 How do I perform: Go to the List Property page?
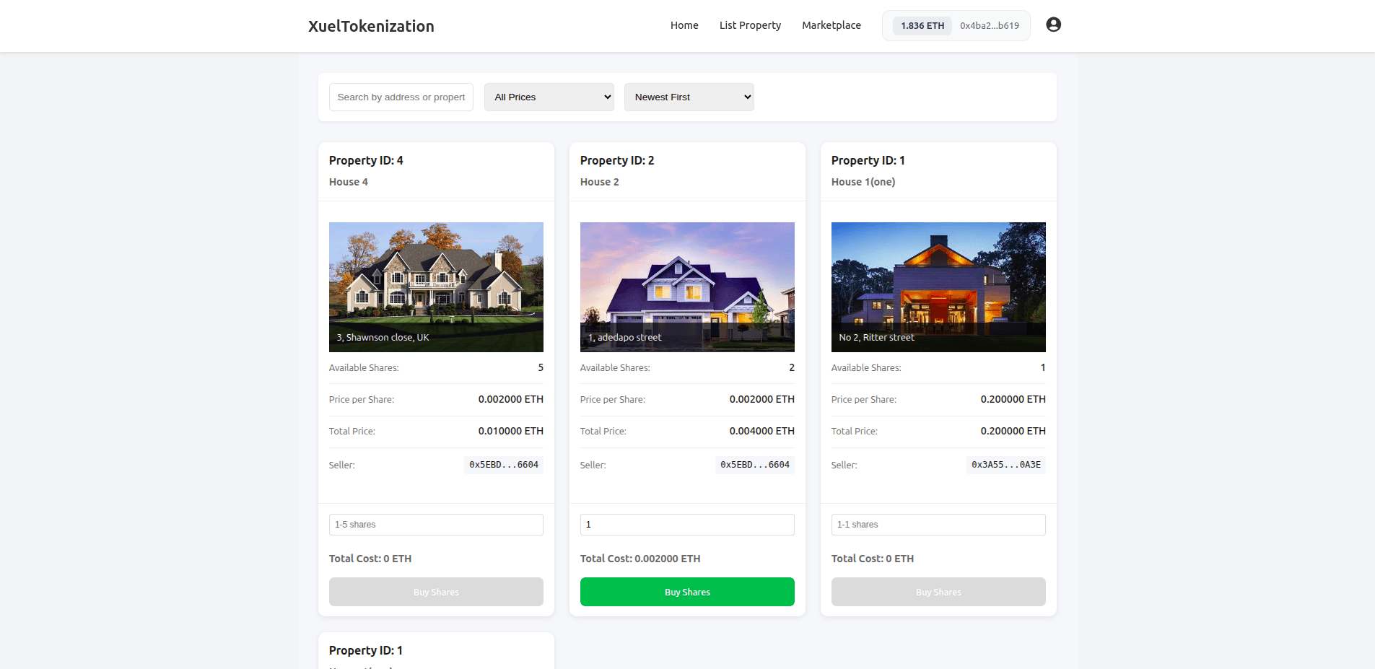pyautogui.click(x=749, y=25)
